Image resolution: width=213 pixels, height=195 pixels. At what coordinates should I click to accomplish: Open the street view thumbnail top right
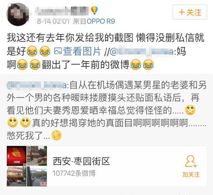point(37,156)
